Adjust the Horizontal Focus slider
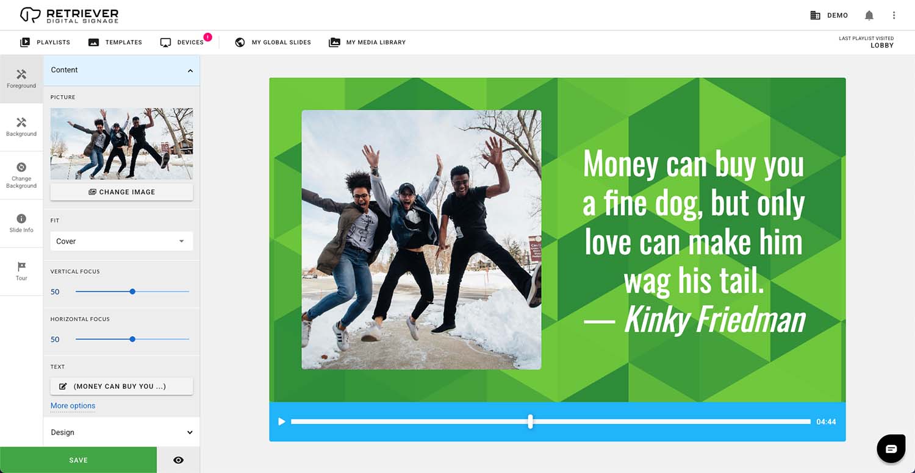Viewport: 915px width, 473px height. point(132,339)
